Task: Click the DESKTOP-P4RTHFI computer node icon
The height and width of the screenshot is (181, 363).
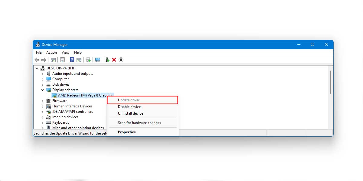Action: [43, 68]
